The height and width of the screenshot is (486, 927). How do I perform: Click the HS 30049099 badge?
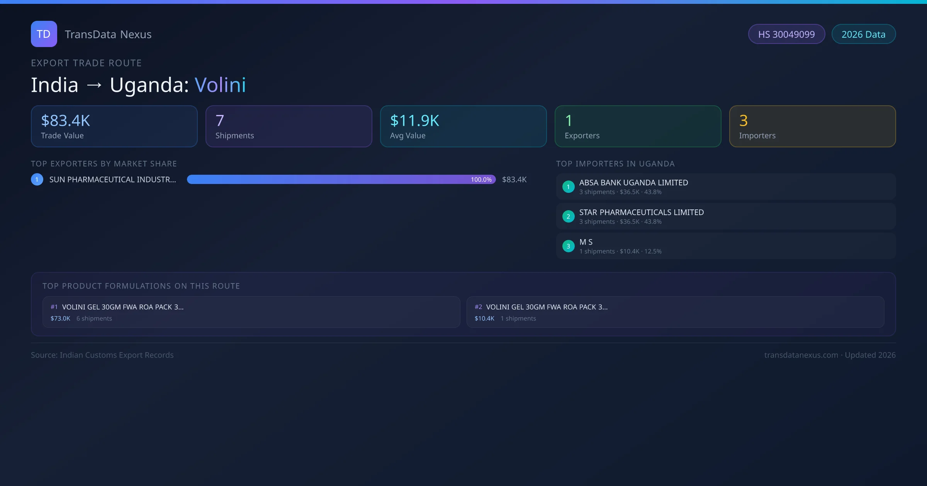(786, 34)
